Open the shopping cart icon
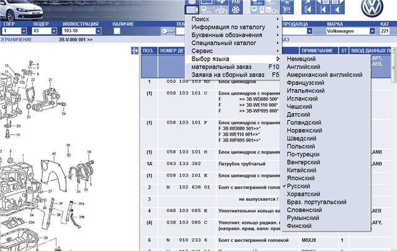The height and width of the screenshot is (251, 397). click(287, 10)
